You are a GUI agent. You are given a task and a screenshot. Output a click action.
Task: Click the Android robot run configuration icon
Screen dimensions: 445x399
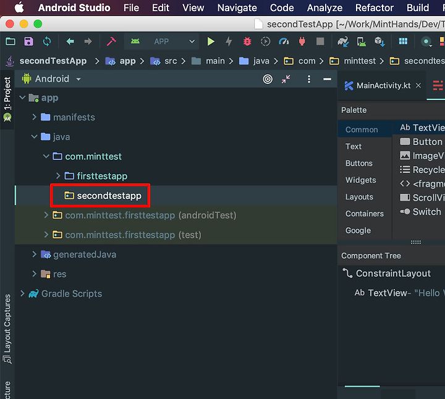pos(135,41)
